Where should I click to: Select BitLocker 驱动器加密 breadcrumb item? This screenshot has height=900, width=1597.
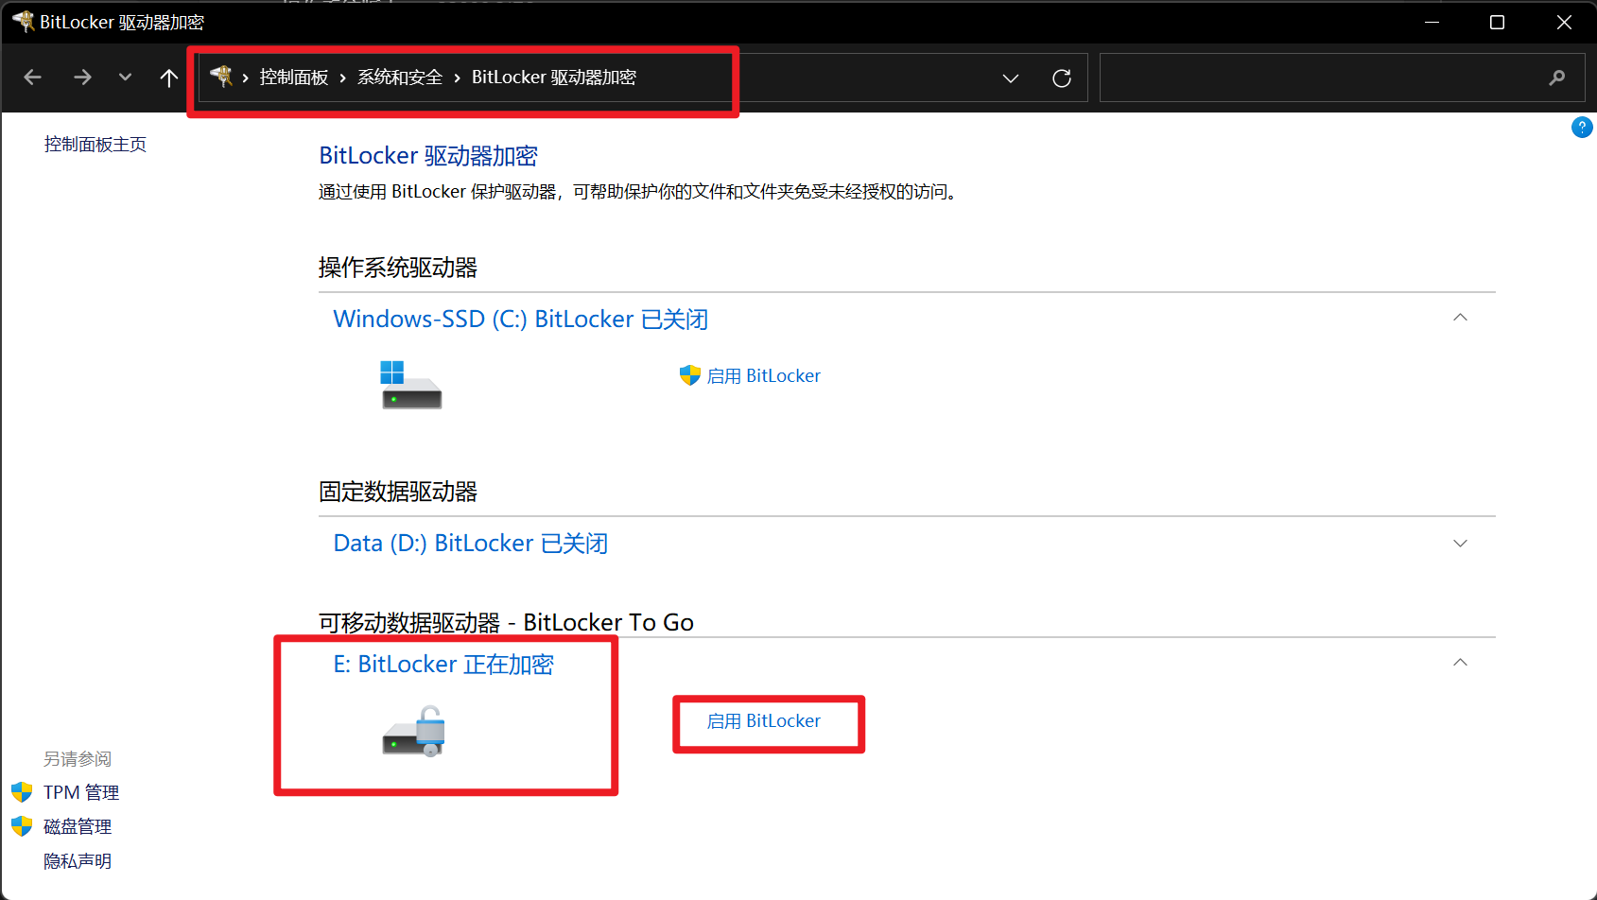tap(554, 78)
